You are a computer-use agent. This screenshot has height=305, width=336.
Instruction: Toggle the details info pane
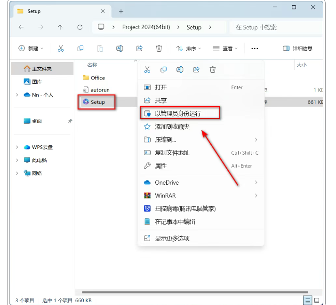(x=297, y=48)
